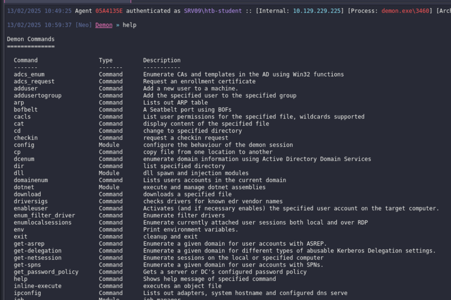Click the config module entry
451x300 pixels.
click(x=24, y=145)
